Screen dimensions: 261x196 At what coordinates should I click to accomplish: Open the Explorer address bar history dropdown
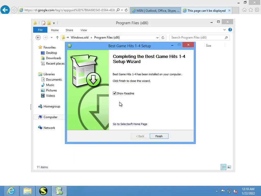157,38
